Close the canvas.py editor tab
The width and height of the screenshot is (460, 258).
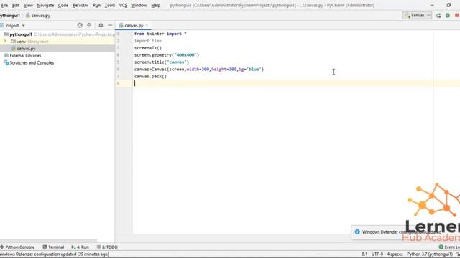(x=147, y=26)
